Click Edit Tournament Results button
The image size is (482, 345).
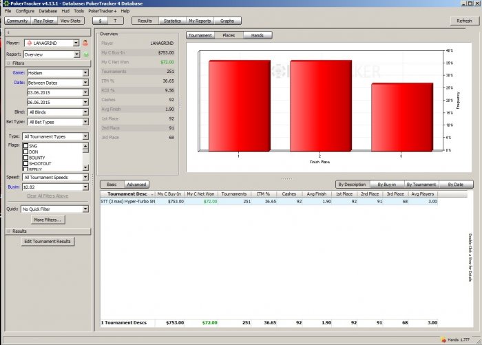coord(48,242)
